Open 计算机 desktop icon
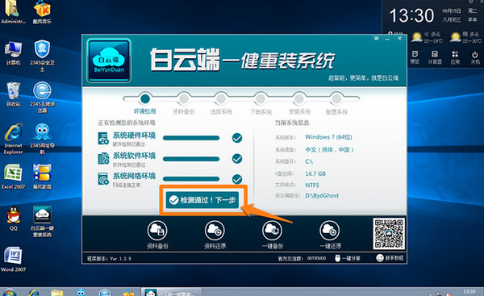The image size is (484, 296). [x=13, y=52]
